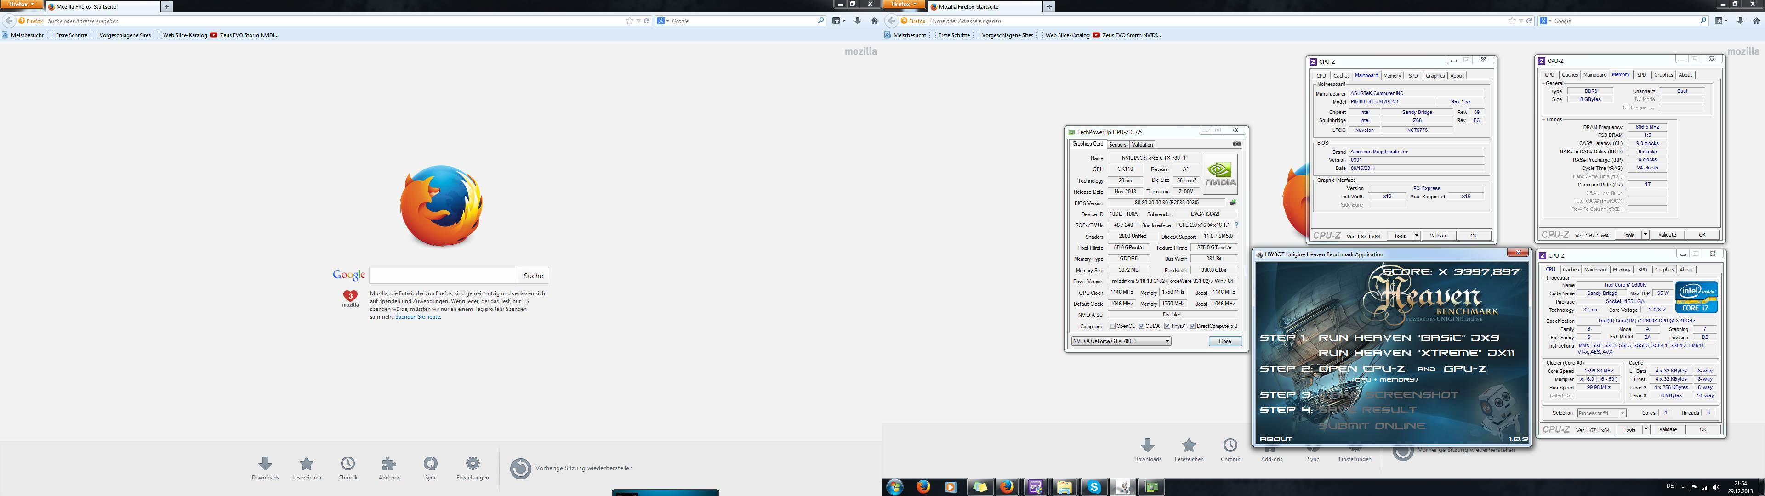Open new tab plus in left Firefox window
The image size is (1765, 496).
point(166,7)
